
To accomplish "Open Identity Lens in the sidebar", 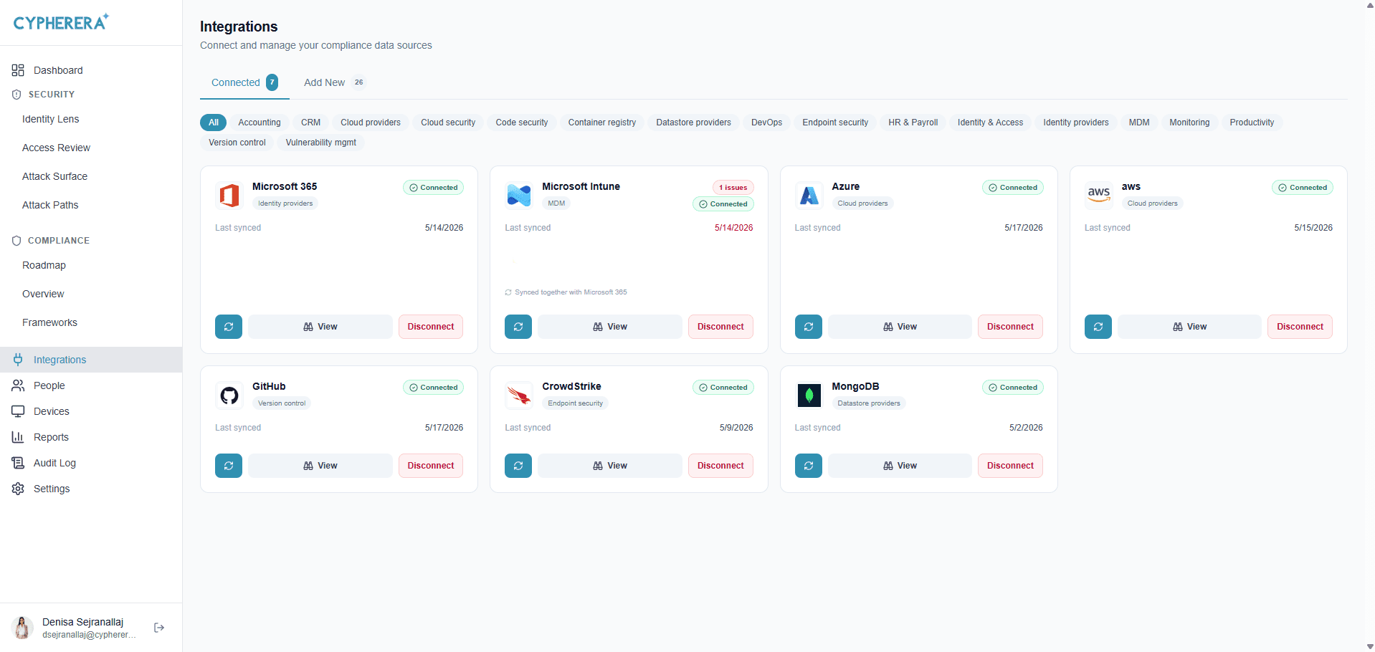I will [51, 119].
